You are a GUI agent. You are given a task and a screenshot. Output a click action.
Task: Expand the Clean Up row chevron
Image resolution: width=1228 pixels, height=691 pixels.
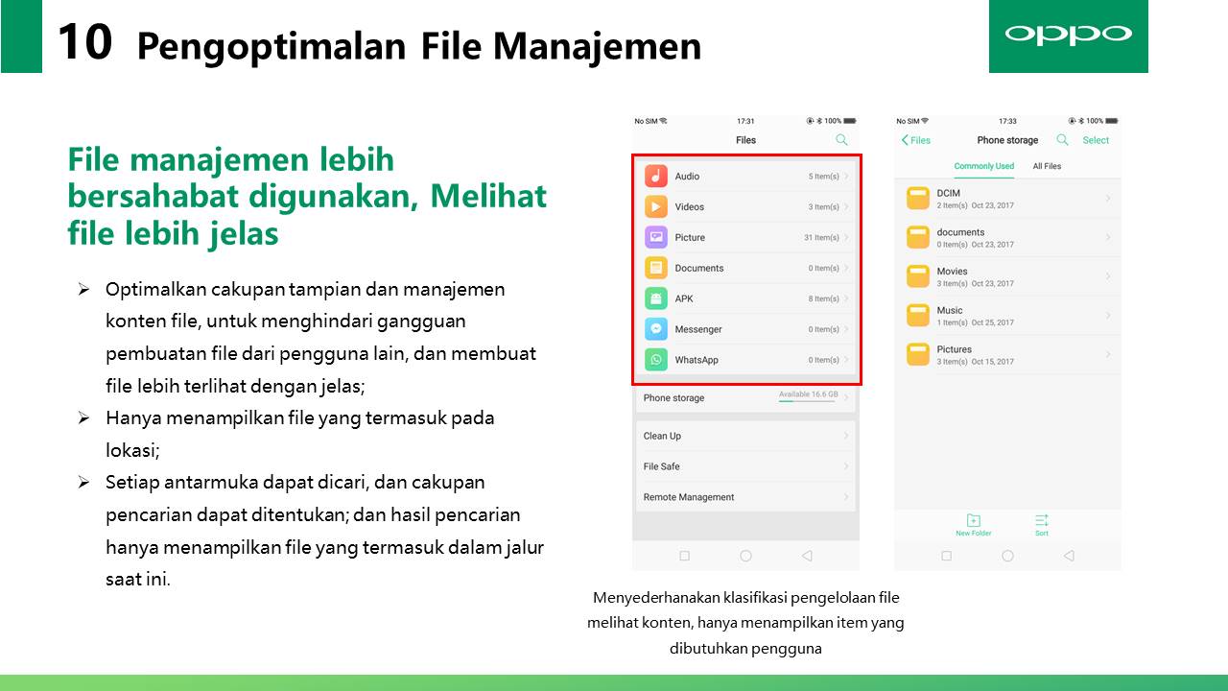[845, 436]
